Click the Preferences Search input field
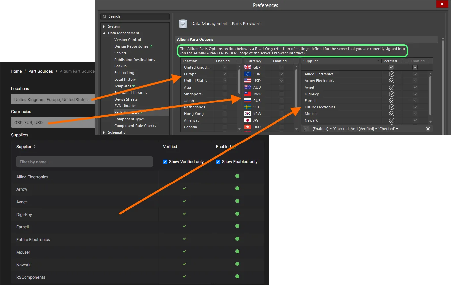 point(135,16)
